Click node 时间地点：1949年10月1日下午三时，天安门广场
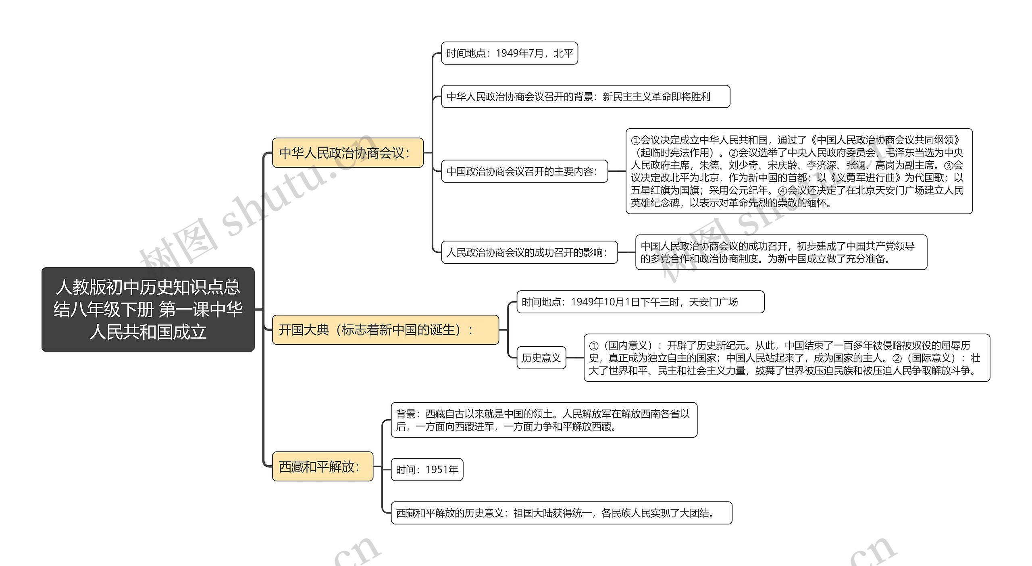This screenshot has width=1032, height=566. pyautogui.click(x=640, y=302)
